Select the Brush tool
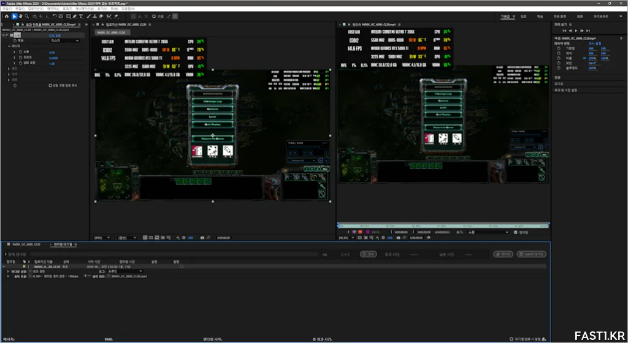The height and width of the screenshot is (343, 628). [88, 17]
